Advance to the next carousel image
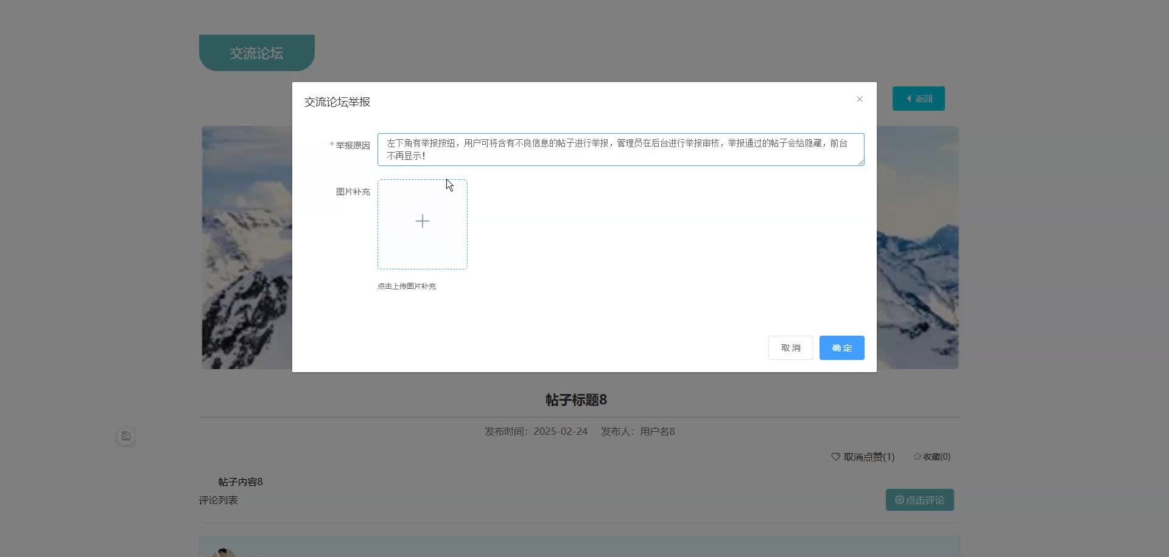This screenshot has width=1169, height=557. pyautogui.click(x=939, y=247)
